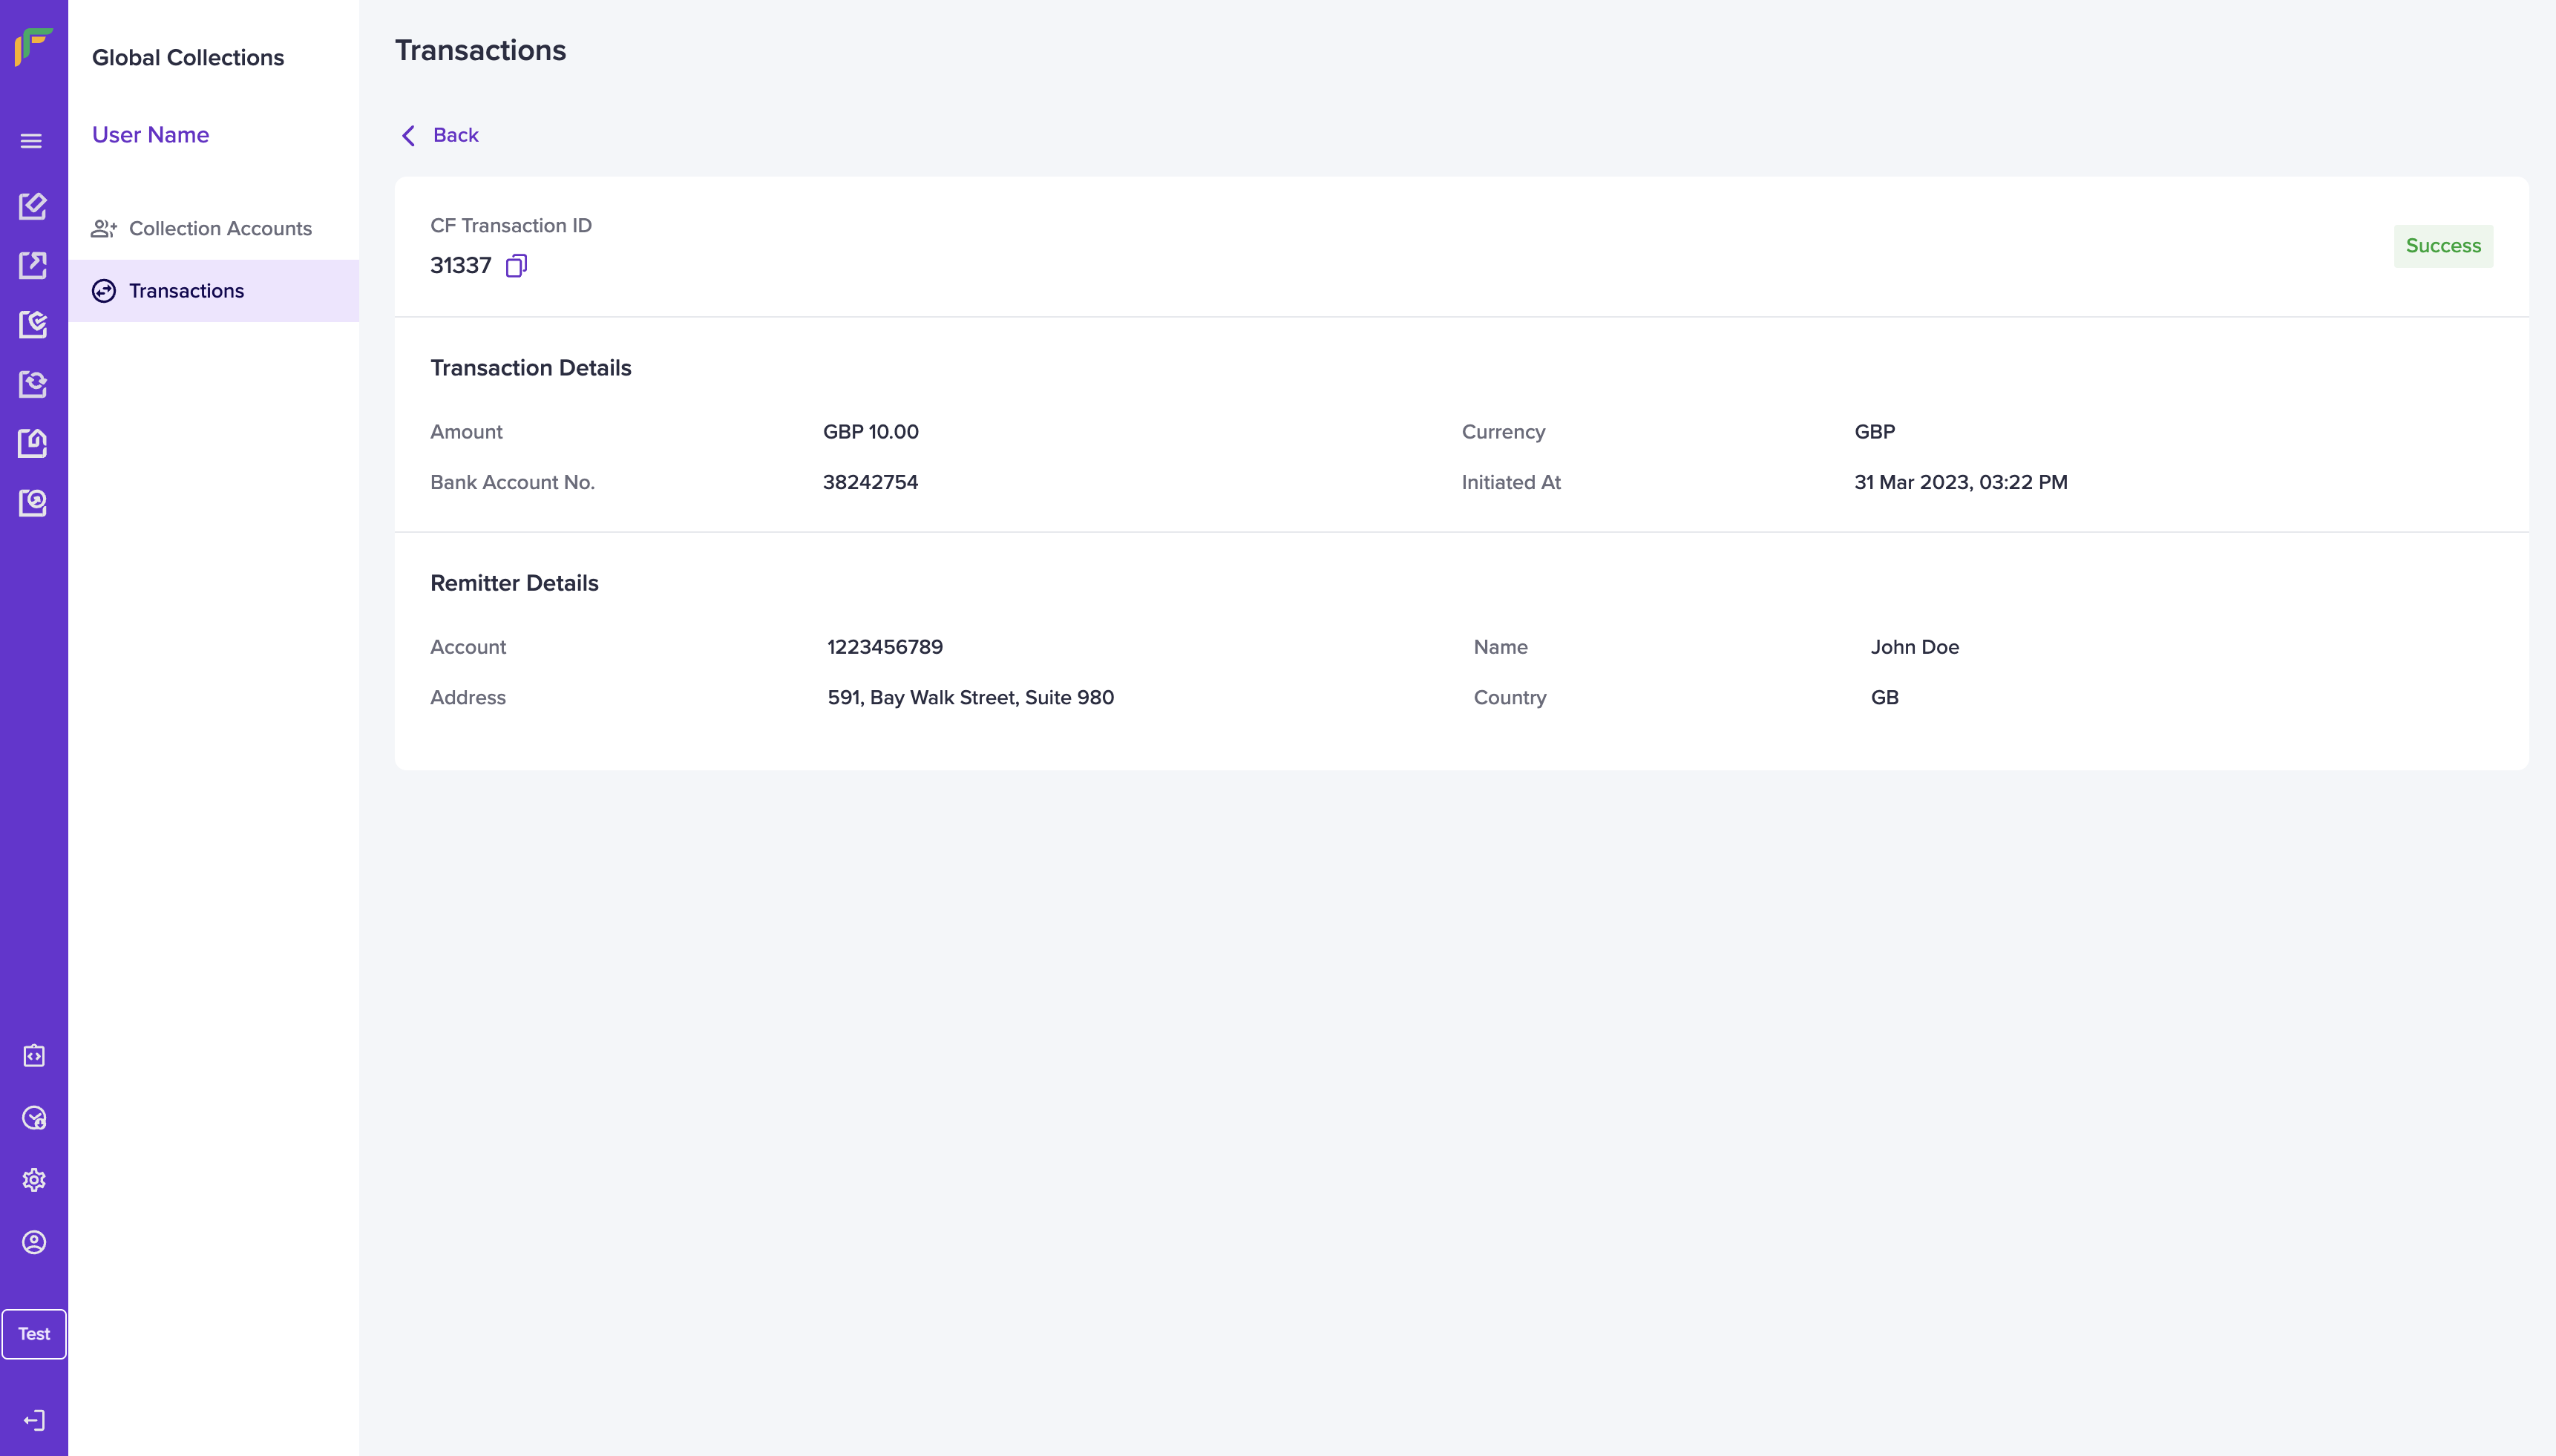Viewport: 2556px width, 1456px height.
Task: Copy the CF Transaction ID 31337
Action: [516, 266]
